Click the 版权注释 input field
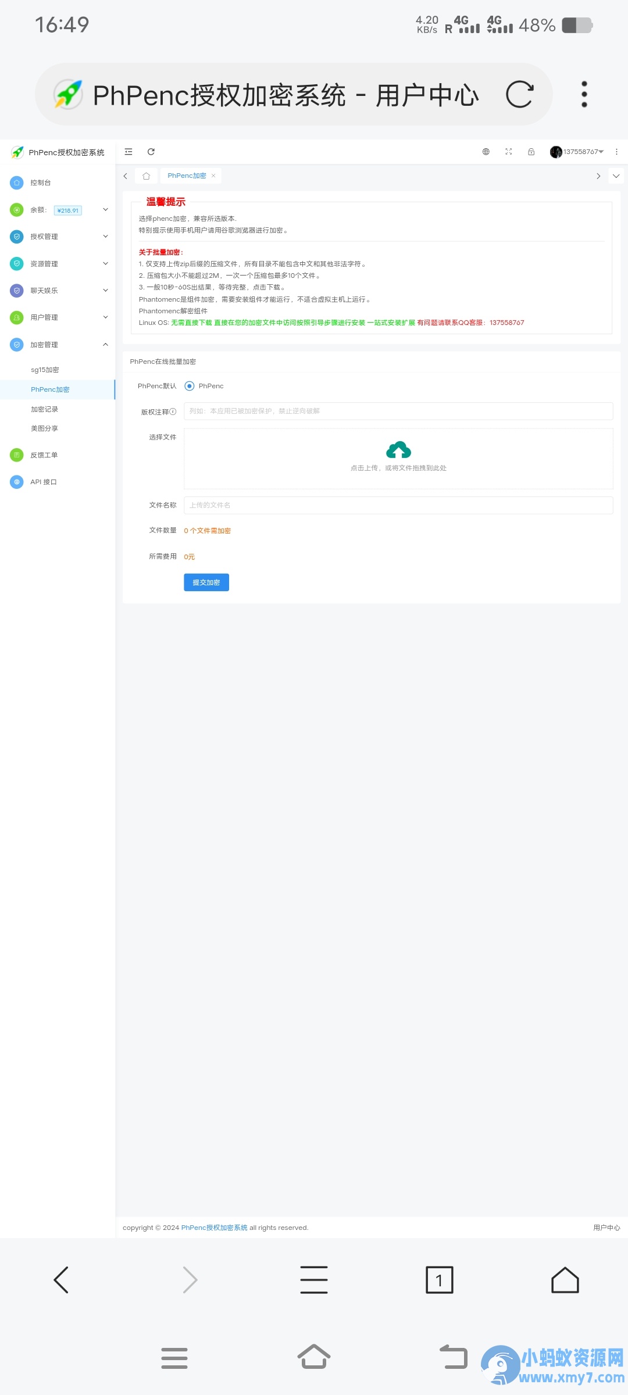This screenshot has height=1395, width=628. [x=398, y=411]
